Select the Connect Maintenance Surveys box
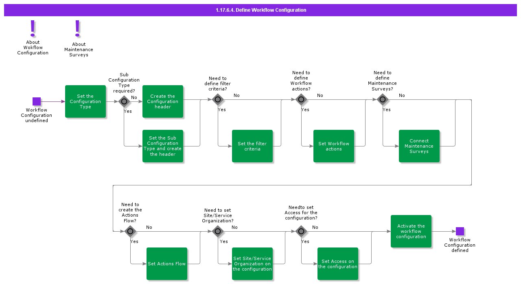Viewport: 521px width, 284px height. tap(419, 146)
